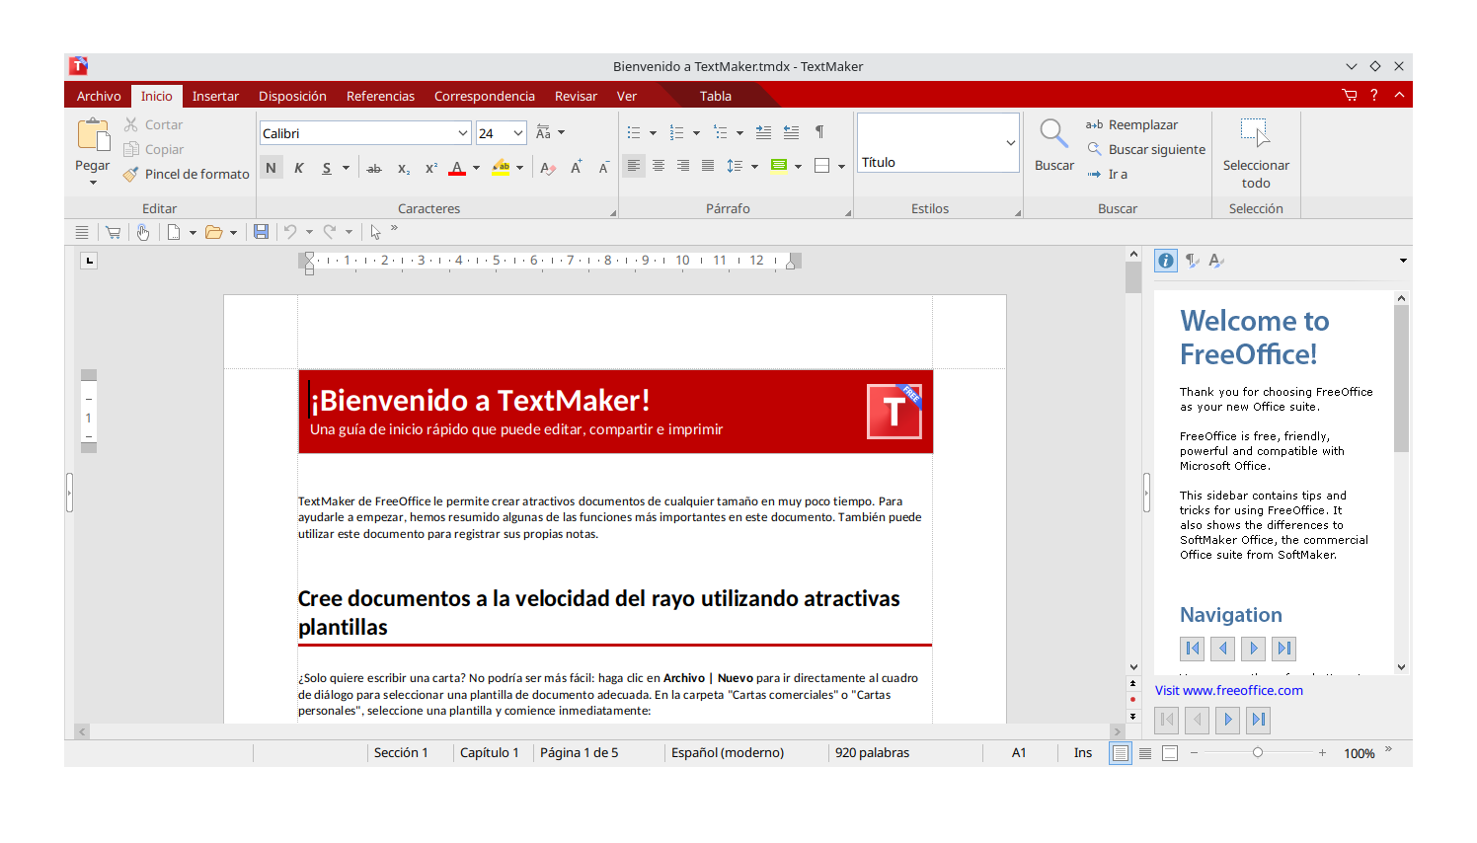Click the Reemplazar button
This screenshot has height=843, width=1477.
pos(1131,124)
